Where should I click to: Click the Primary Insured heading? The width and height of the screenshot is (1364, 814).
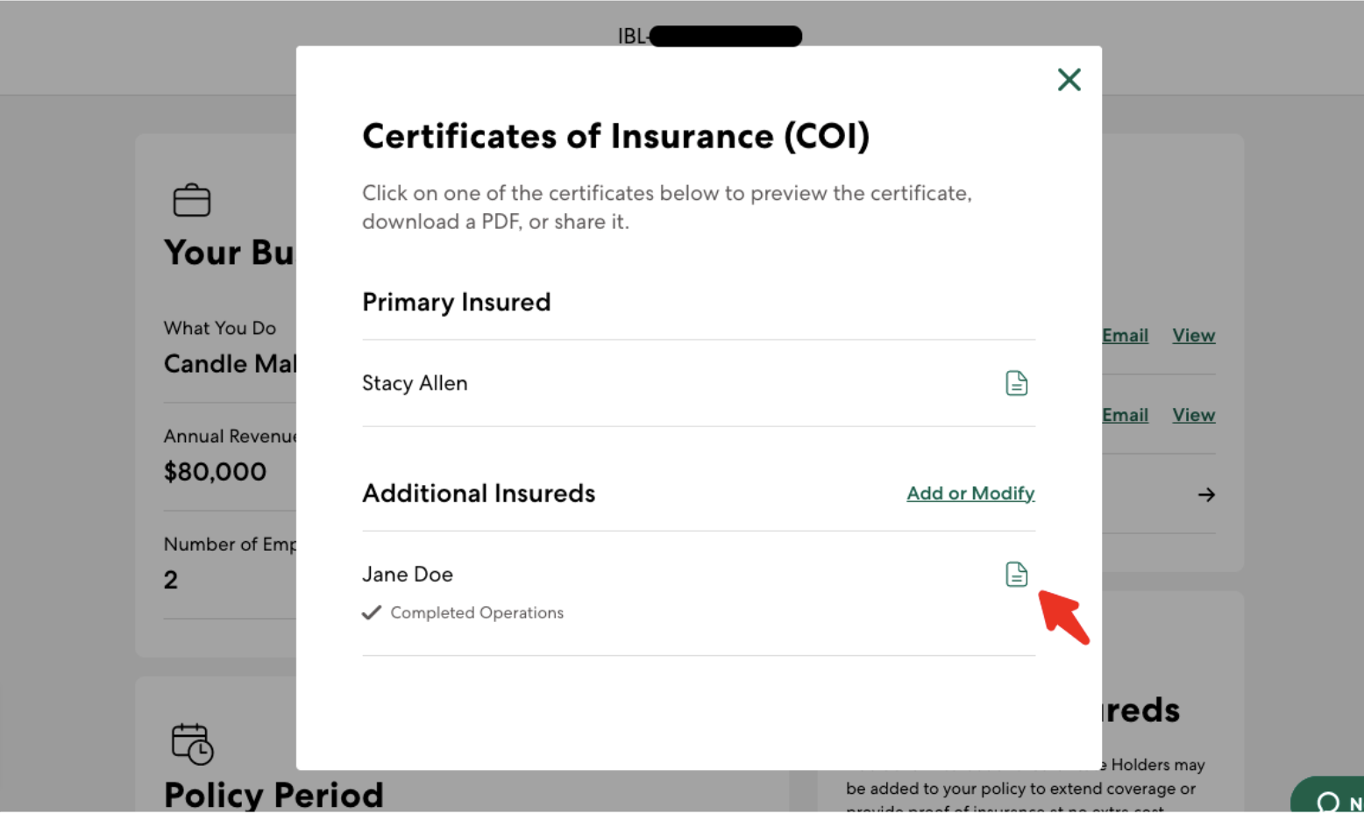click(456, 303)
